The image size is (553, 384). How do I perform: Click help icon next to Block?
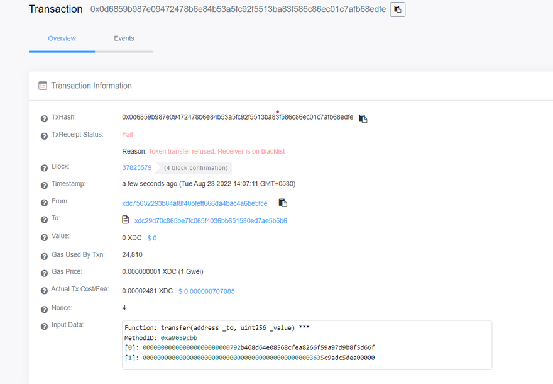click(x=44, y=168)
